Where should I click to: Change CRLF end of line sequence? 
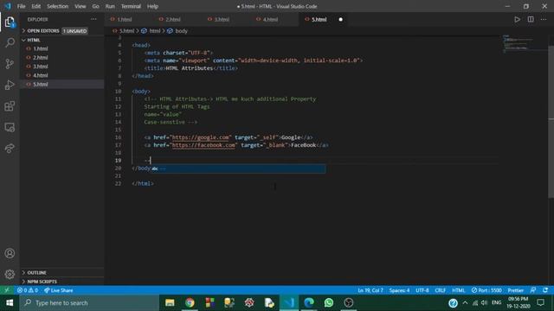click(441, 290)
